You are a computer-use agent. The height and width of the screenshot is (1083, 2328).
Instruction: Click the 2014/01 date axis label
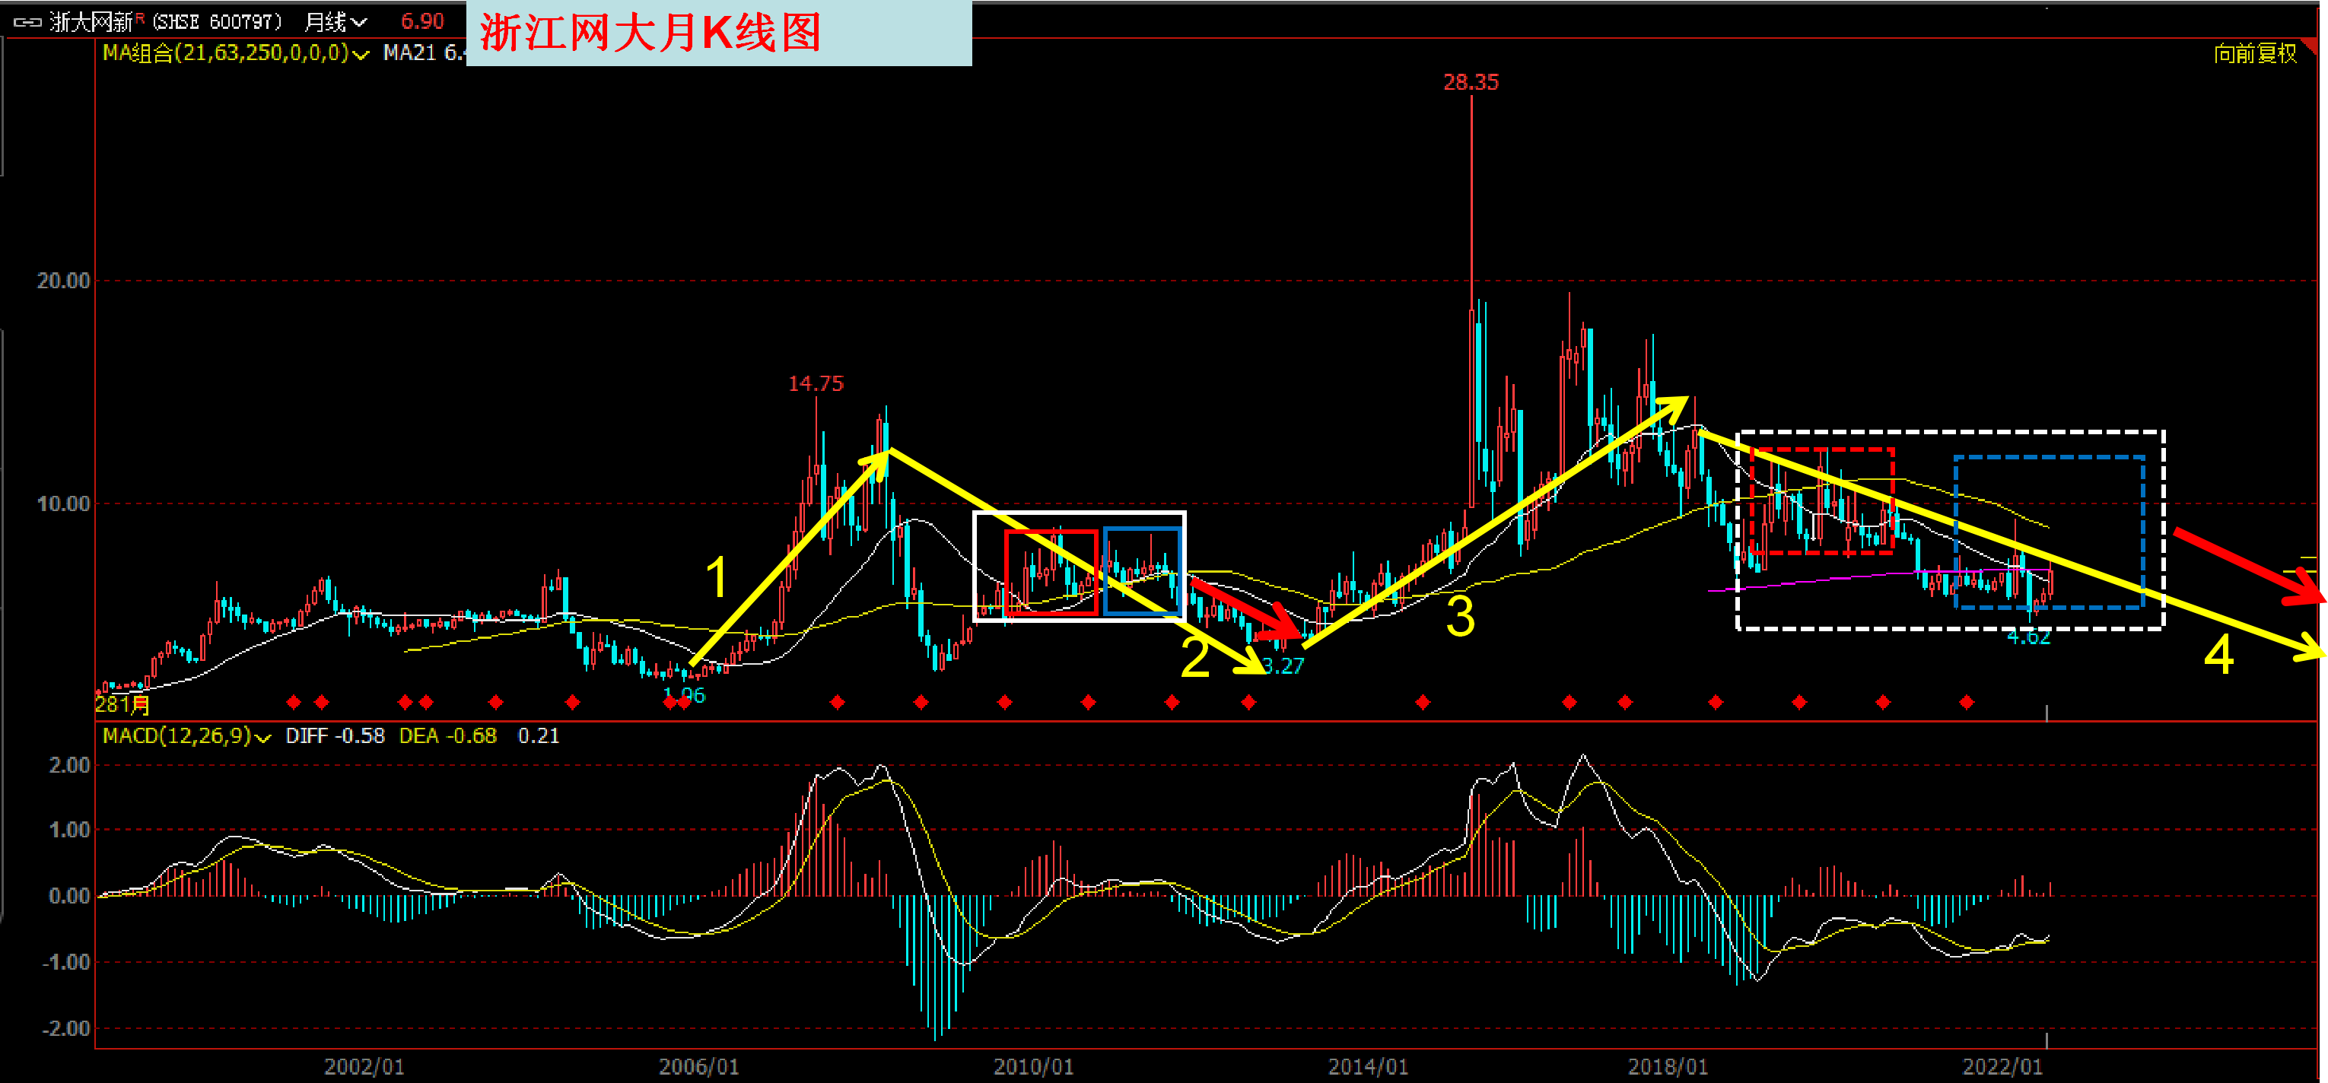pos(1368,1067)
